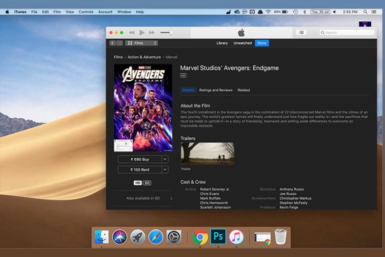Click producer Kevin Feige
385x257 pixels.
pos(289,207)
